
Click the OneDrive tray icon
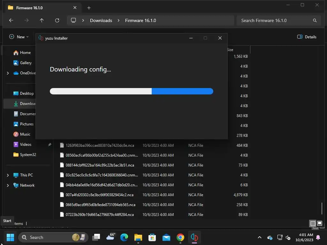tap(270, 237)
